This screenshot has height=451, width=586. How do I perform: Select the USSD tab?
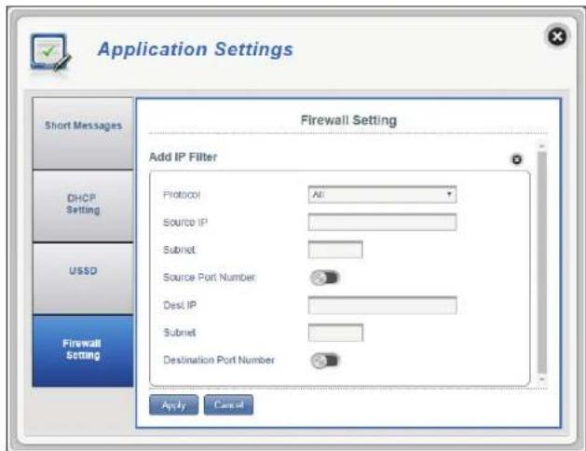pos(83,279)
